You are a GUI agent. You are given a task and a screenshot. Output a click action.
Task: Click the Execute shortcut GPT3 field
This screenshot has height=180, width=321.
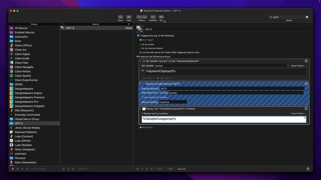point(232,88)
